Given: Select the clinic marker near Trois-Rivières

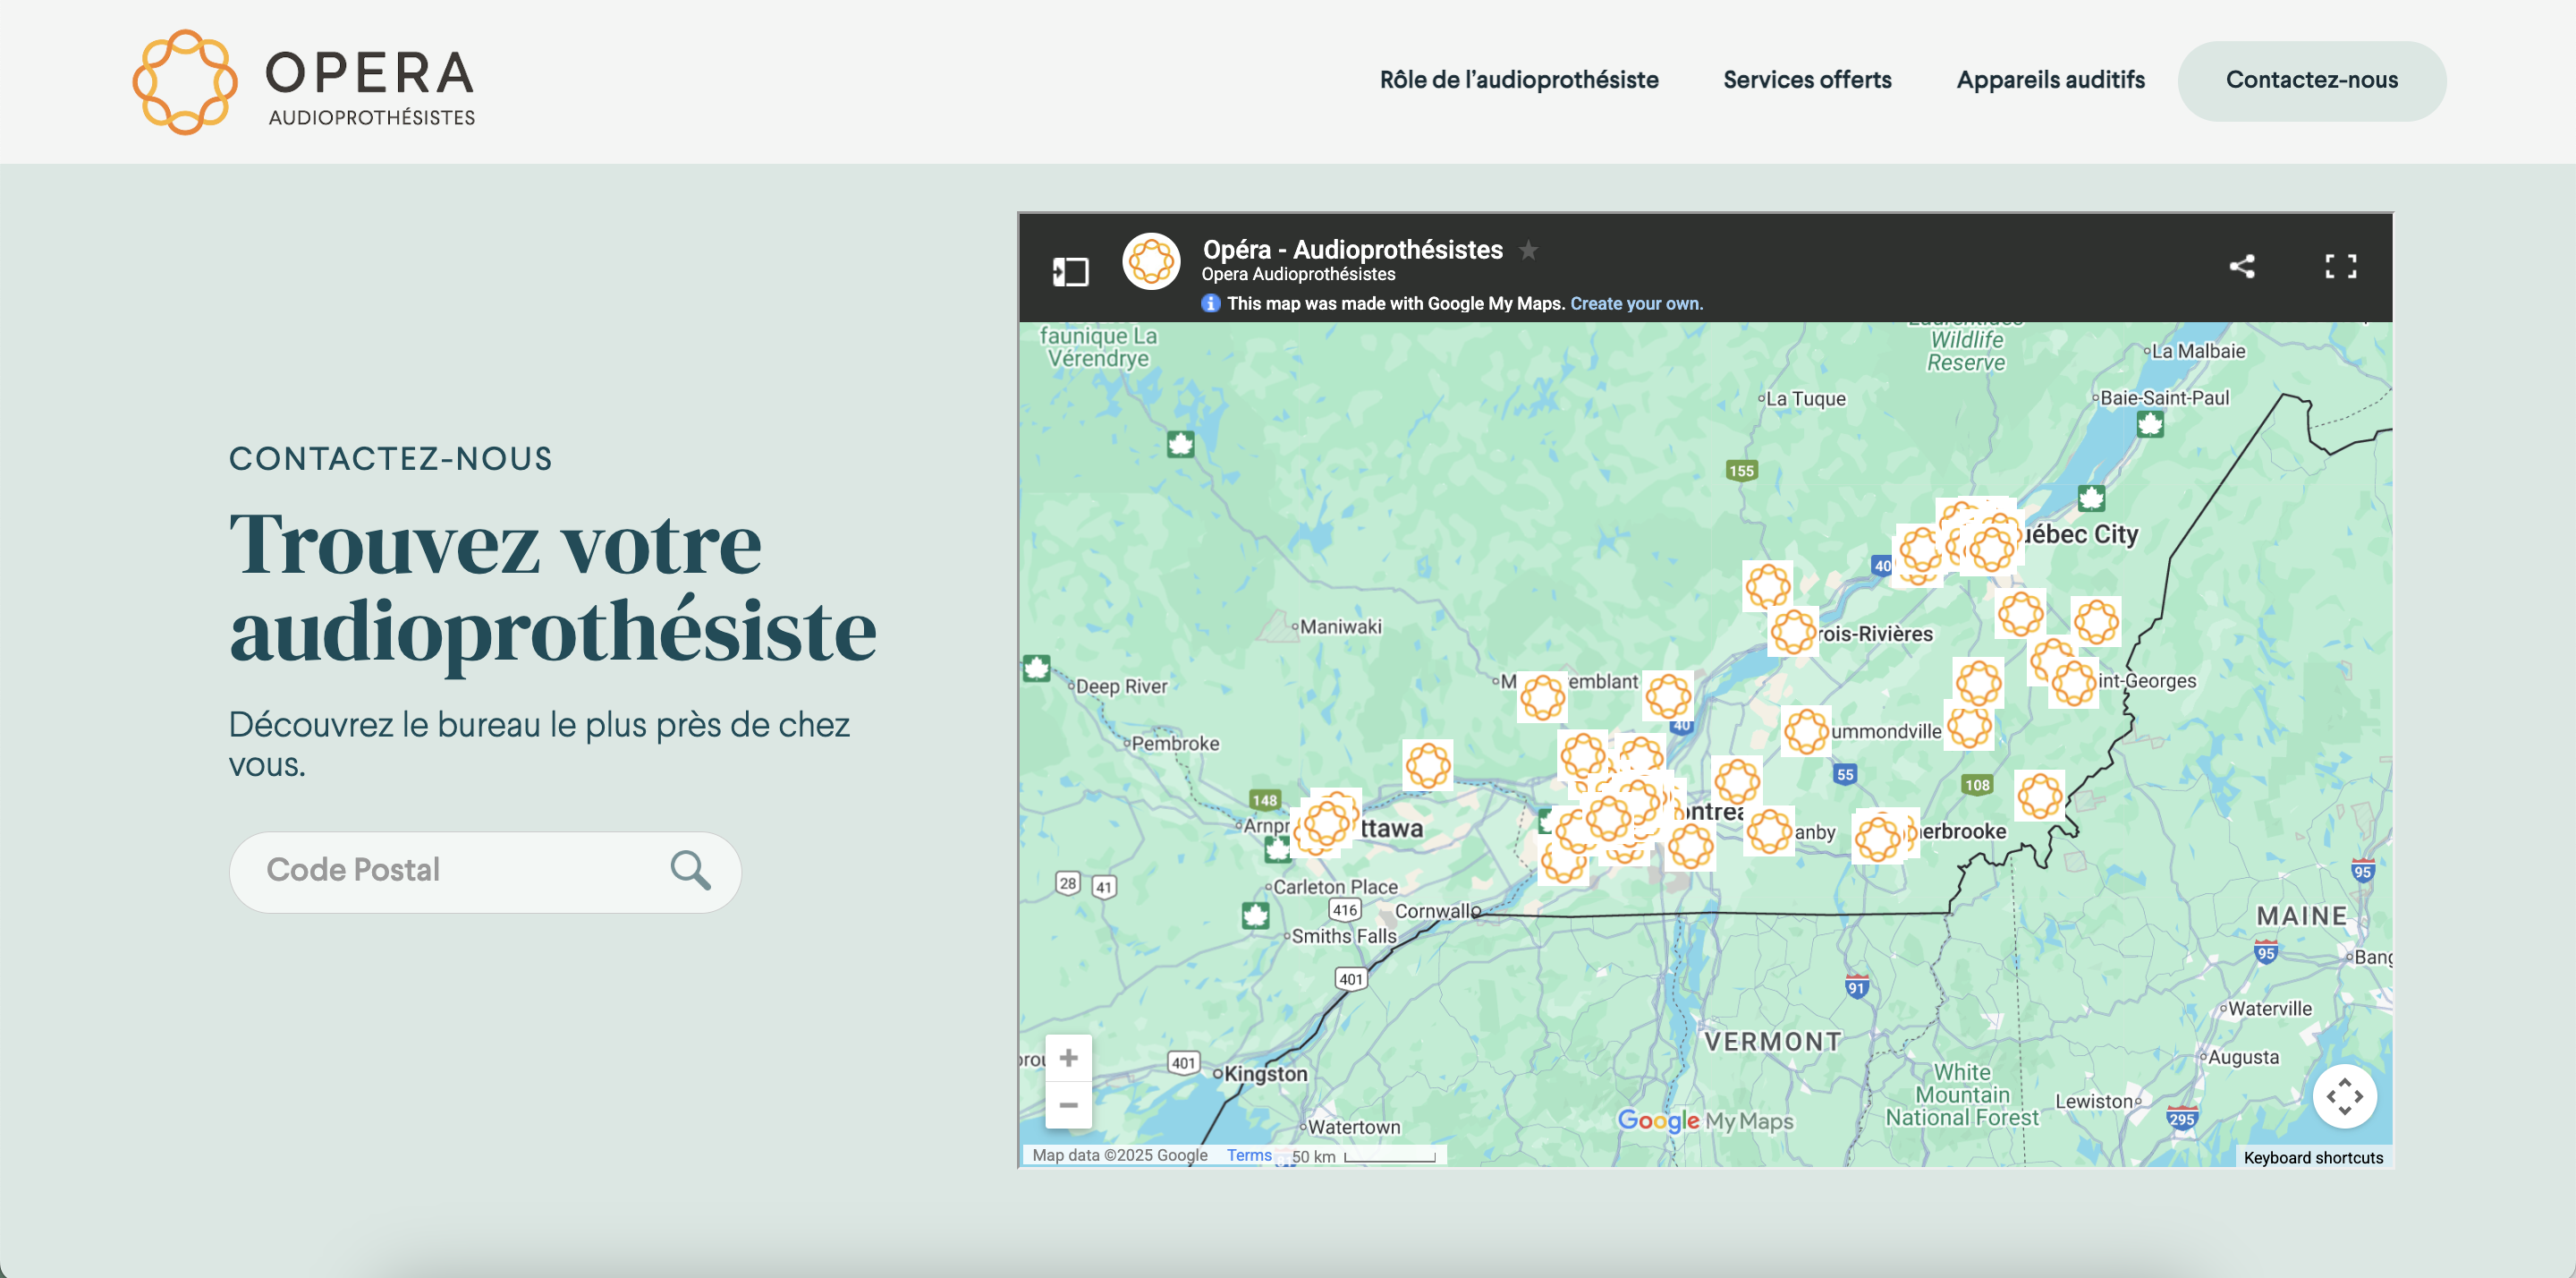Looking at the screenshot, I should [1792, 632].
